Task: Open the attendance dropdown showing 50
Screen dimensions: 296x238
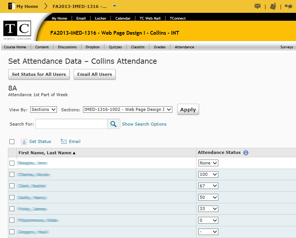Action: tap(208, 197)
